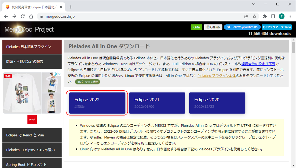Screen dimensions: 296x168
Task: Bookmark this page with the star icon
Action: 254,16
